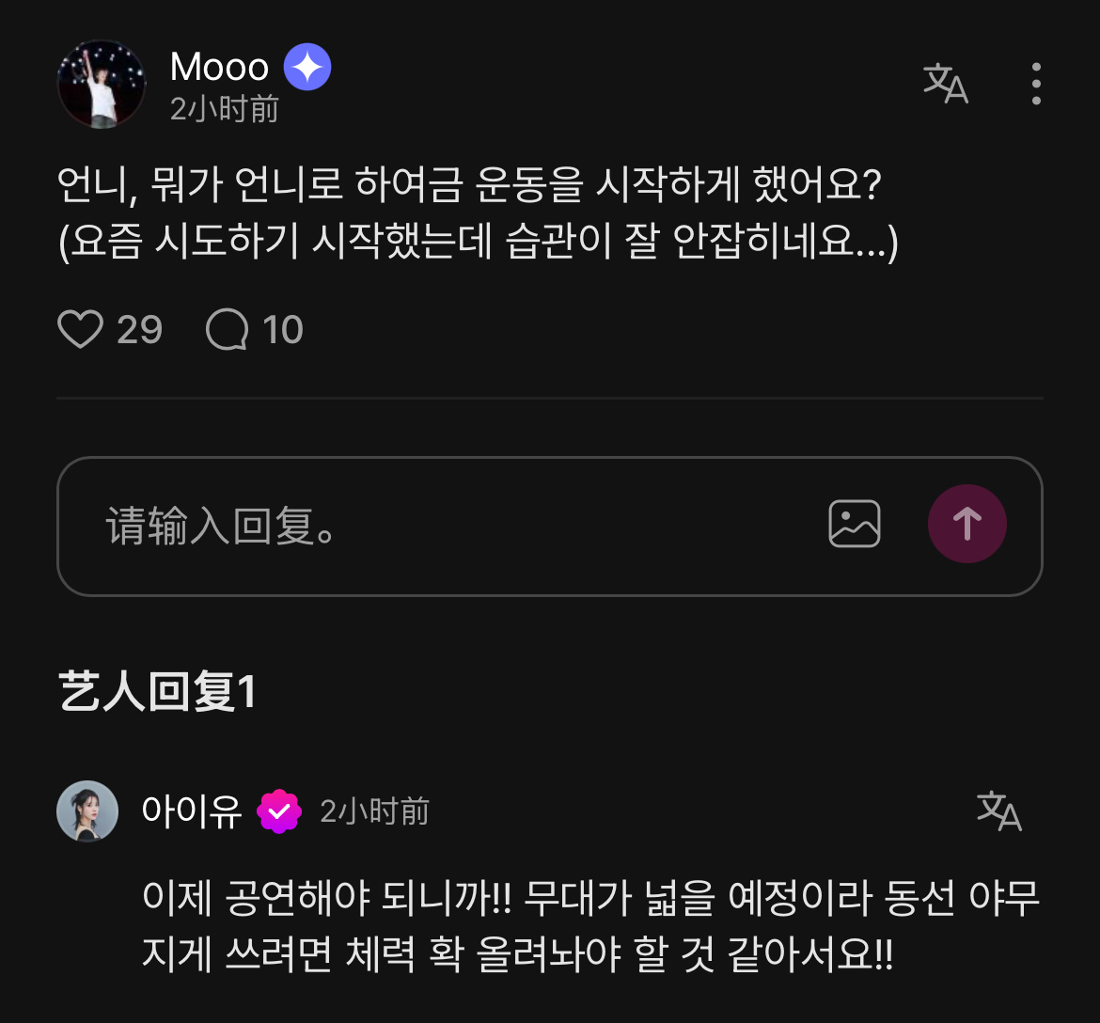Send the reply with the arrow button
Viewport: 1100px width, 1023px height.
coord(967,524)
